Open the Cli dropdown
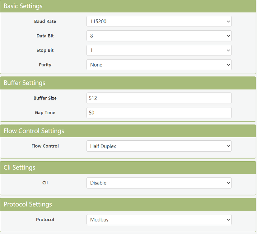 pyautogui.click(x=159, y=183)
